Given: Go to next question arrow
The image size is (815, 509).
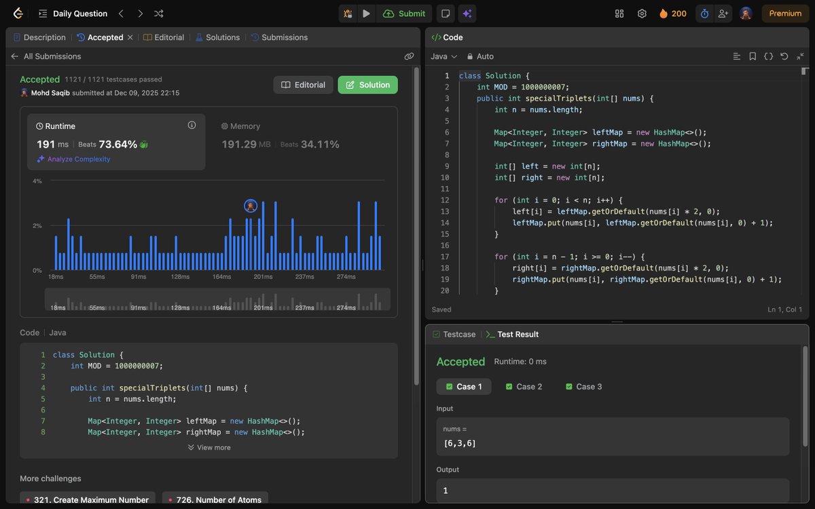Looking at the screenshot, I should pyautogui.click(x=140, y=14).
